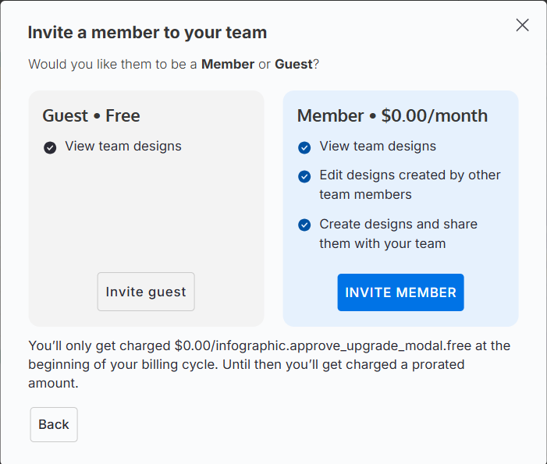Click the billing cycle charge disclaimer paragraph
Image resolution: width=547 pixels, height=464 pixels.
[268, 364]
